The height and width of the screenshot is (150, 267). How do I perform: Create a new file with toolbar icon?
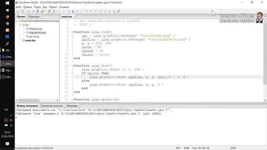[x=18, y=11]
